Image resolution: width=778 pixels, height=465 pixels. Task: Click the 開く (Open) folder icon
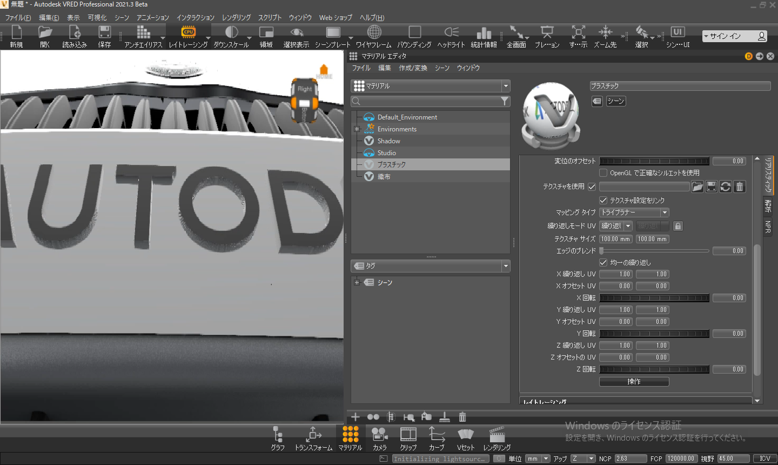(x=45, y=32)
